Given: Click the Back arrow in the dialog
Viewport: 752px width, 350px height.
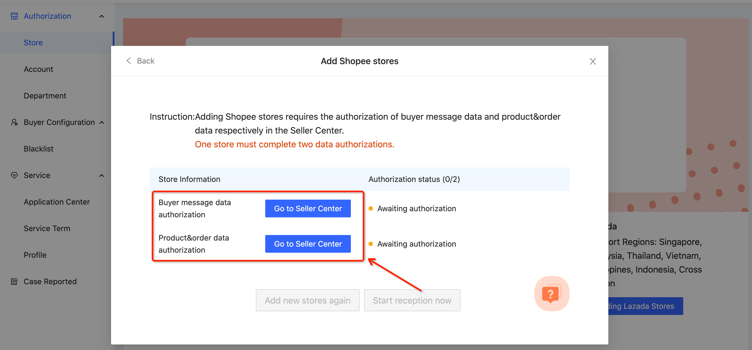Looking at the screenshot, I should (x=129, y=61).
